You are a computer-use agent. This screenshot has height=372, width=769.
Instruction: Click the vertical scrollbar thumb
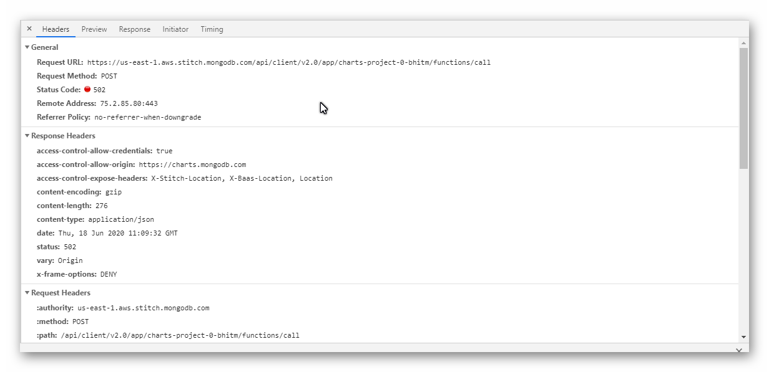(x=743, y=107)
